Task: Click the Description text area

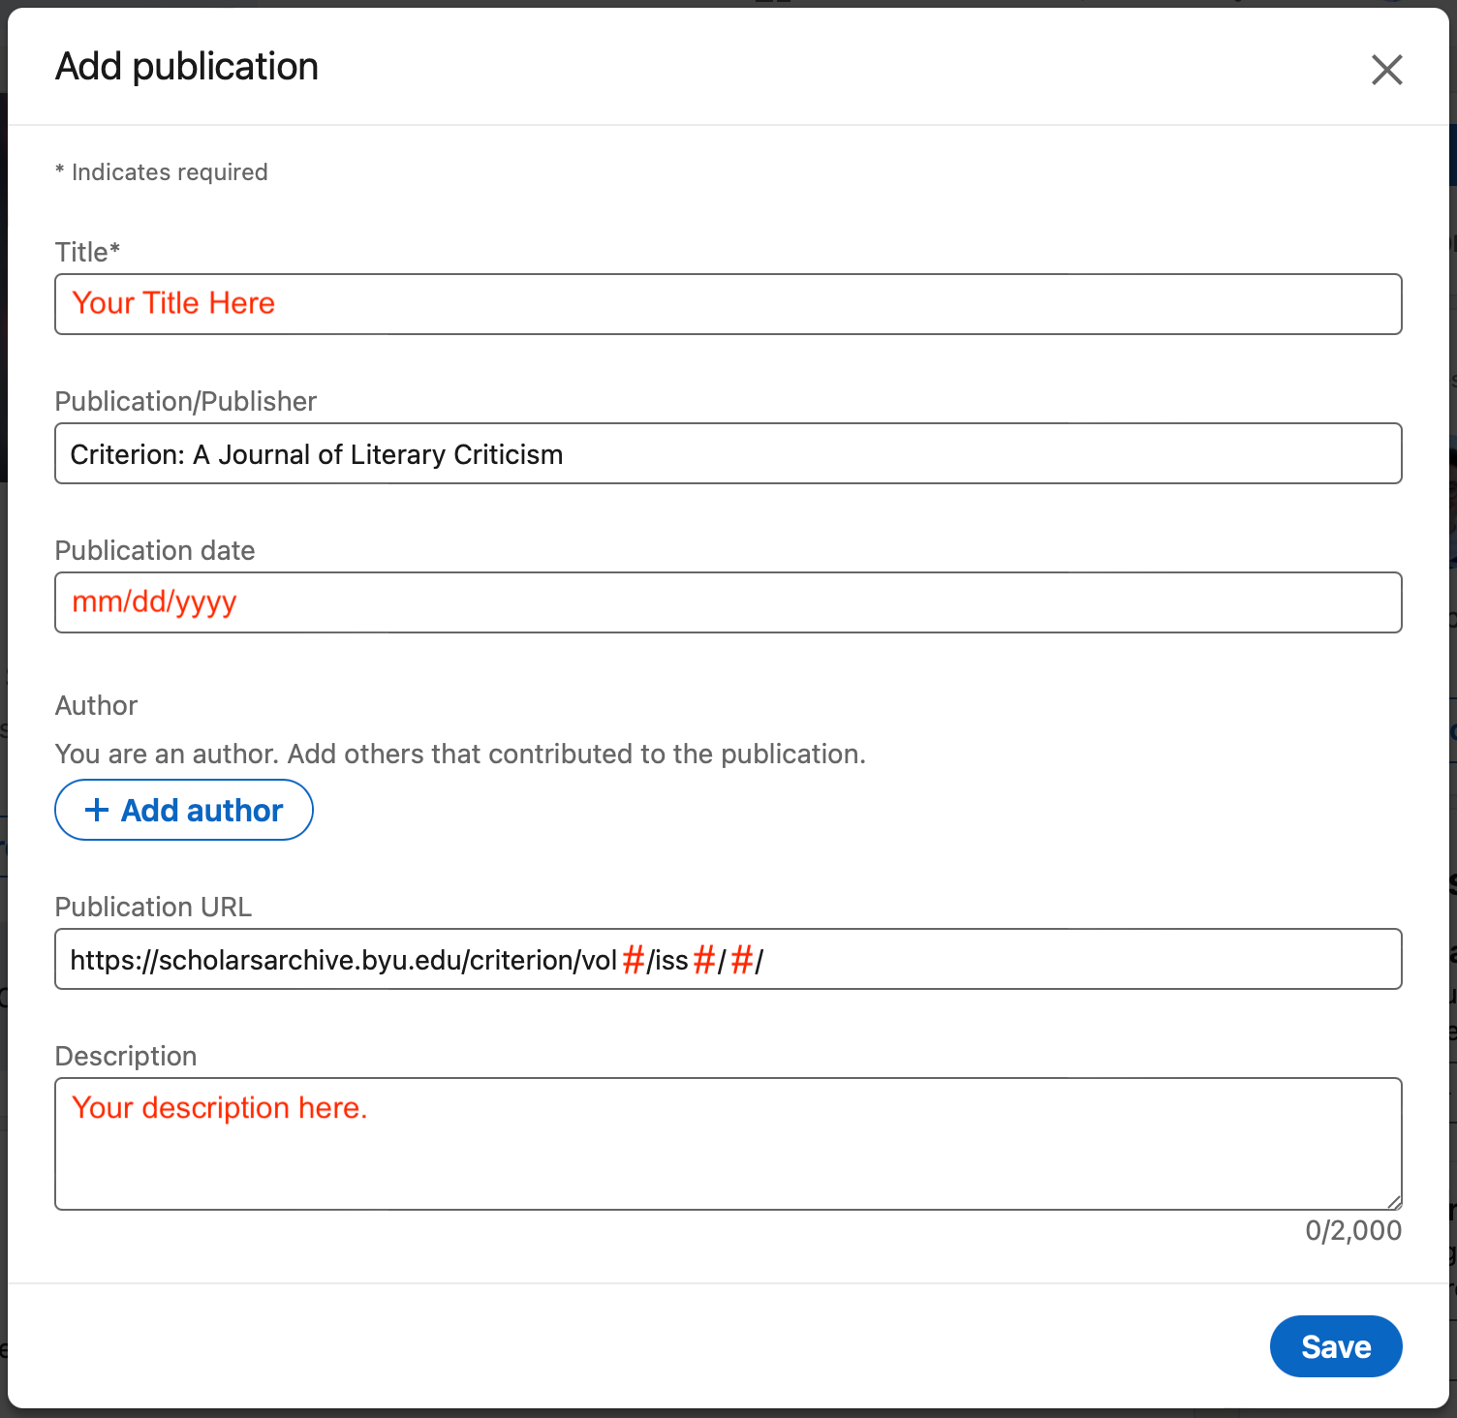Action: (727, 1153)
